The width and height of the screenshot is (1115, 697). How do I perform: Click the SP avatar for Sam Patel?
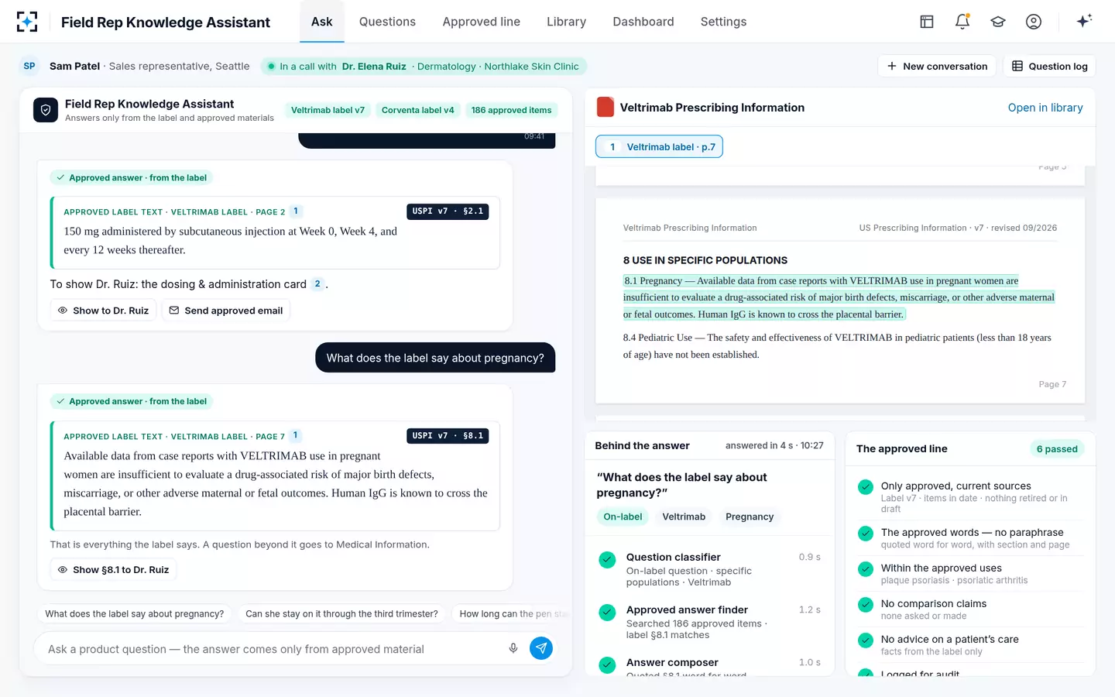(x=29, y=66)
